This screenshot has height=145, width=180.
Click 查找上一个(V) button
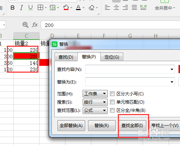[x=165, y=126]
